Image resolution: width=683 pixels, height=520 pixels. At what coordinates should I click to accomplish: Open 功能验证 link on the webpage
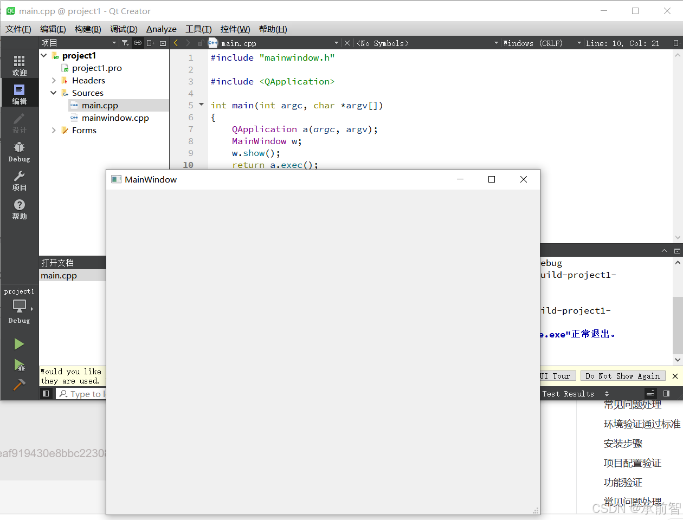point(623,483)
